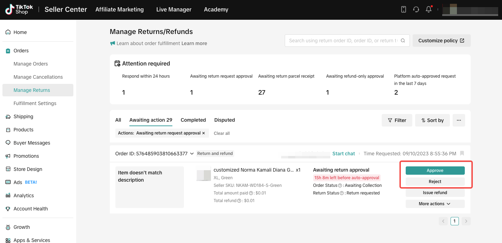The width and height of the screenshot is (502, 243).
Task: Focus the return order ID search field
Action: coord(342,41)
